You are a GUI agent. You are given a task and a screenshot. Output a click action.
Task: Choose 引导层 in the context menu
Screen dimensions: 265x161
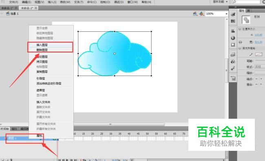click(51, 78)
